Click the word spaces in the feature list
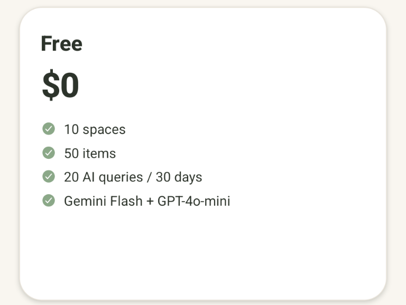The width and height of the screenshot is (406, 305). pyautogui.click(x=104, y=129)
